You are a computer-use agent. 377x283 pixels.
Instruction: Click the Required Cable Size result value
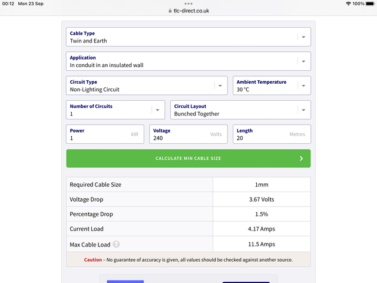[262, 185]
